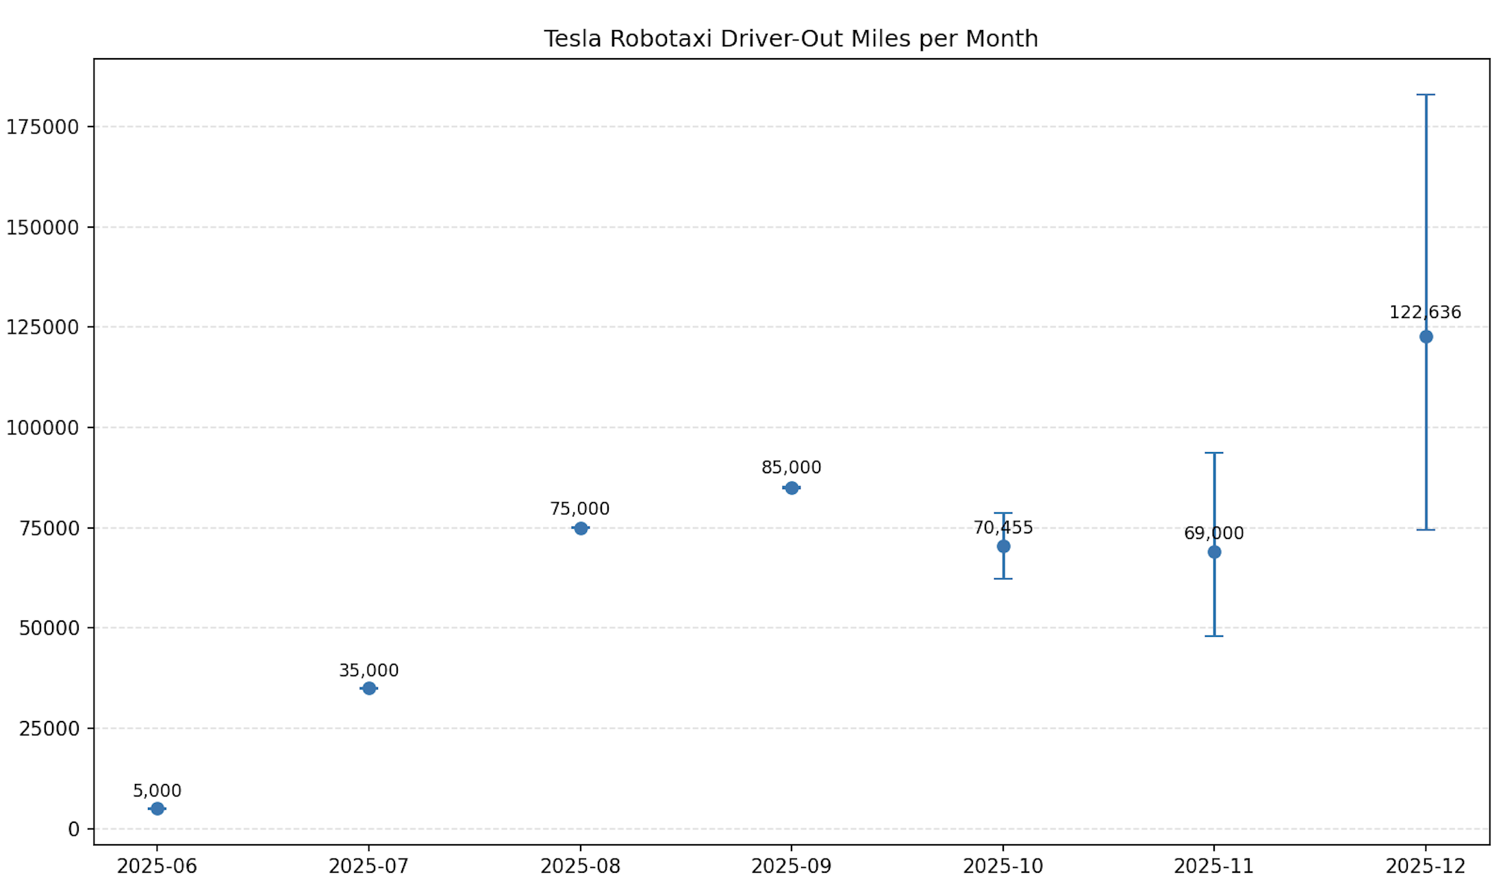Click the 2025-09 x-axis label
The image size is (1501, 881).
[792, 867]
